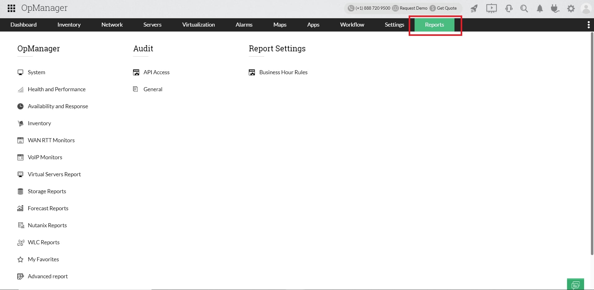Click the headset support icon

point(509,8)
